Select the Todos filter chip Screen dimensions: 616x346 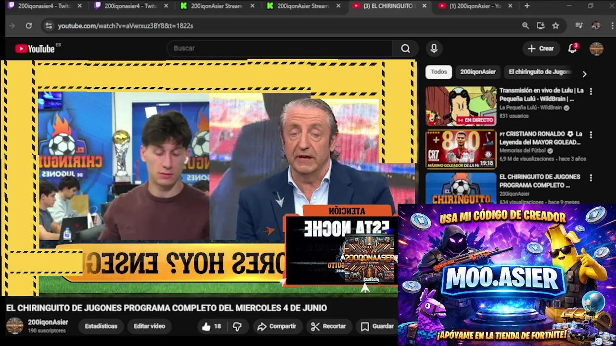(439, 72)
